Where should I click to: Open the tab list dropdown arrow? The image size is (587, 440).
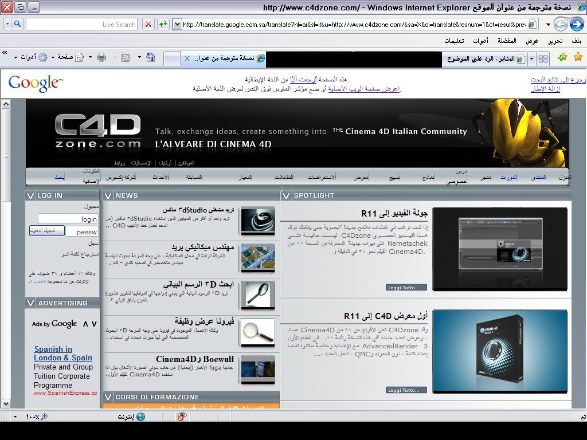point(531,59)
